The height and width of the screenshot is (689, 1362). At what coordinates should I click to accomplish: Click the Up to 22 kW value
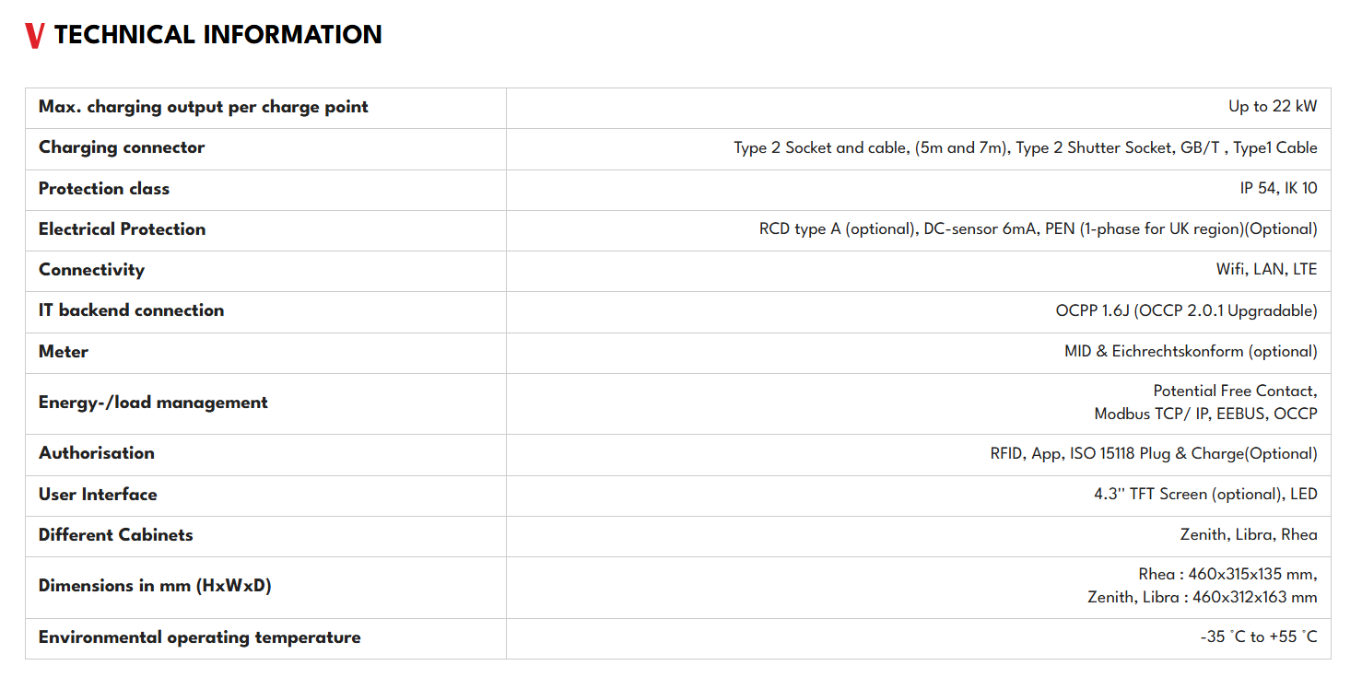1273,107
